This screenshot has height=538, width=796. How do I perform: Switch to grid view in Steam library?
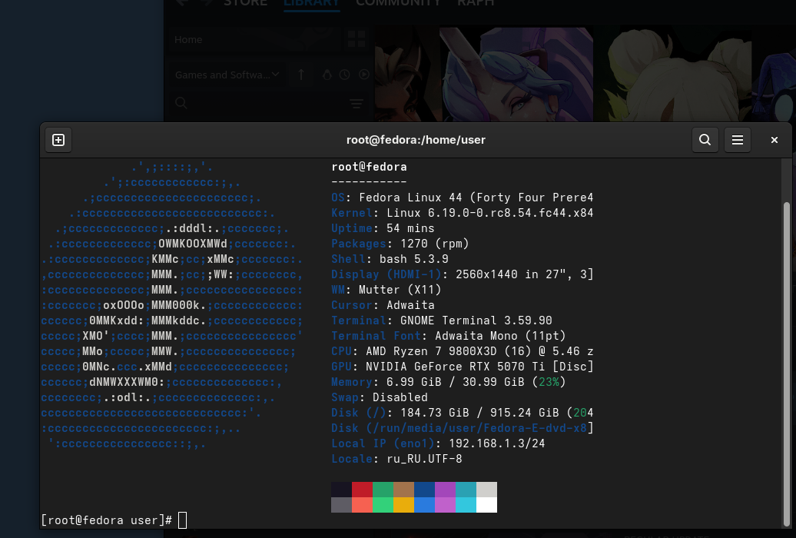(x=356, y=39)
